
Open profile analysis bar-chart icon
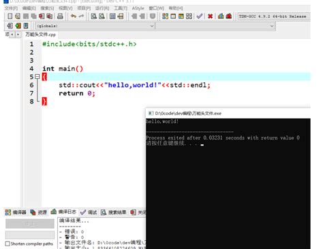coord(221,16)
